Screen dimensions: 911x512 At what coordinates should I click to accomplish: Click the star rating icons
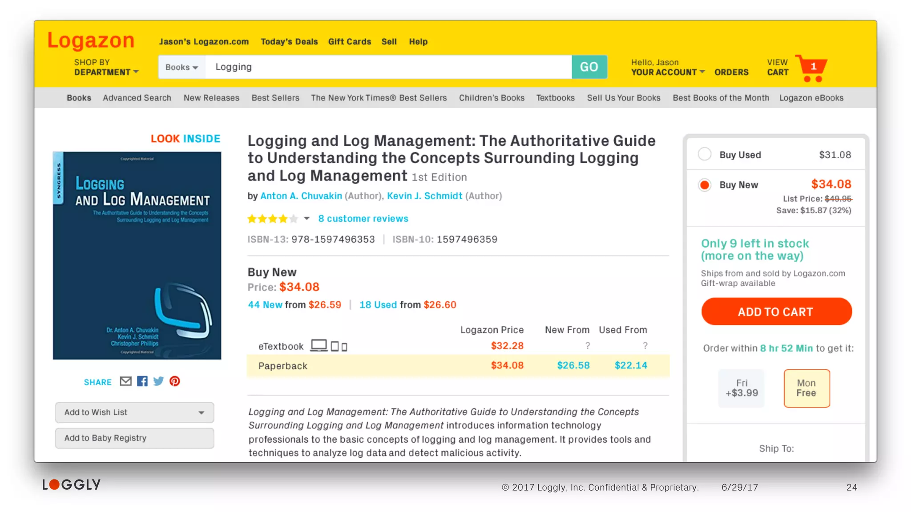(x=272, y=219)
